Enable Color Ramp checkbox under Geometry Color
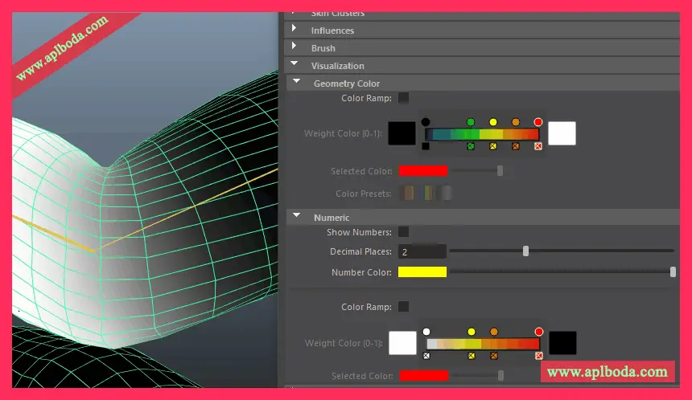The height and width of the screenshot is (400, 692). (x=404, y=98)
